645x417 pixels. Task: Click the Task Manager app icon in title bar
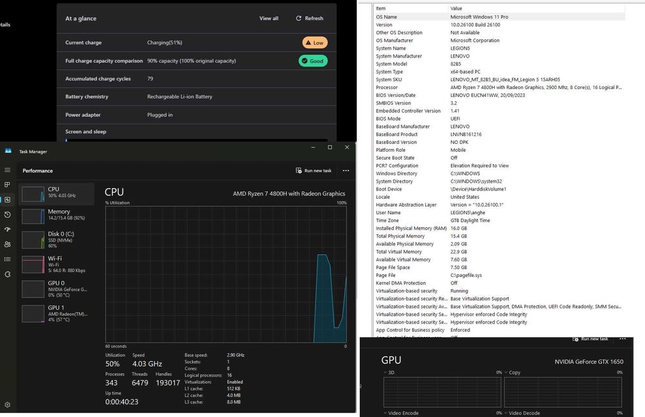click(x=8, y=151)
